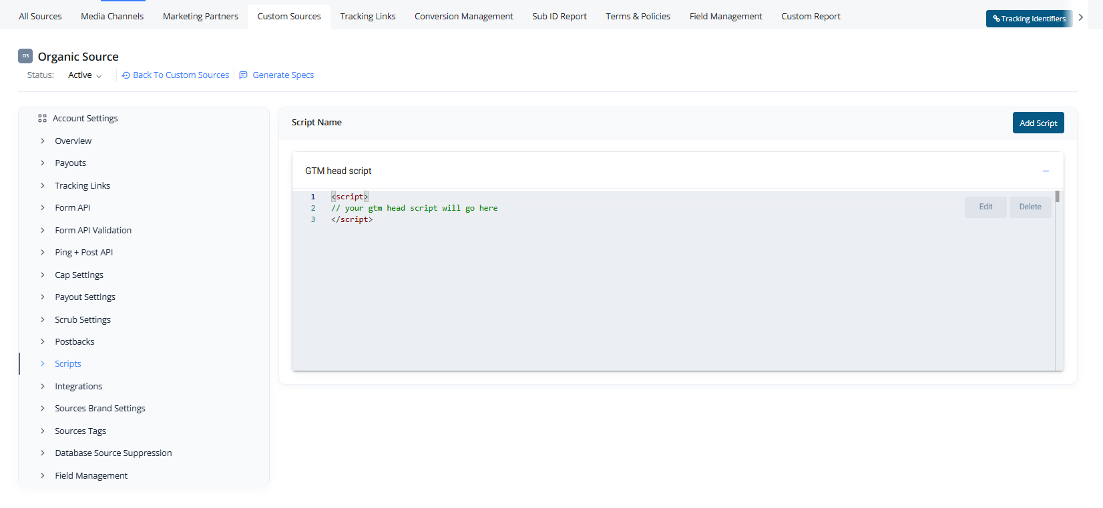Viewport: 1103px width, 508px height.
Task: Click the Tracking Identifiers button
Action: click(x=1029, y=19)
